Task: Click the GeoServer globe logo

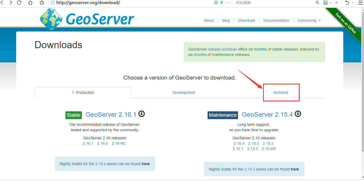Action: coord(51,19)
